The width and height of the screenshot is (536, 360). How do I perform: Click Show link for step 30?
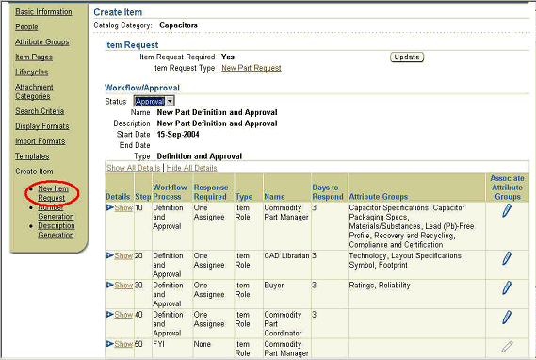pos(123,286)
